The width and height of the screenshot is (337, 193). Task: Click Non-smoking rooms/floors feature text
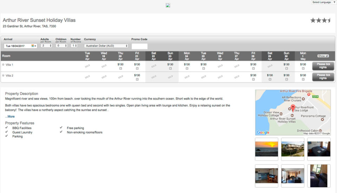click(x=85, y=132)
